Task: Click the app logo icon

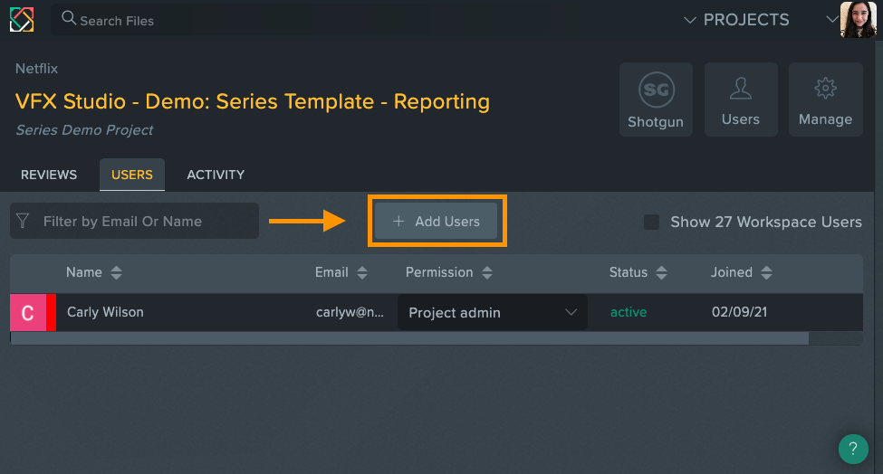Action: point(22,20)
